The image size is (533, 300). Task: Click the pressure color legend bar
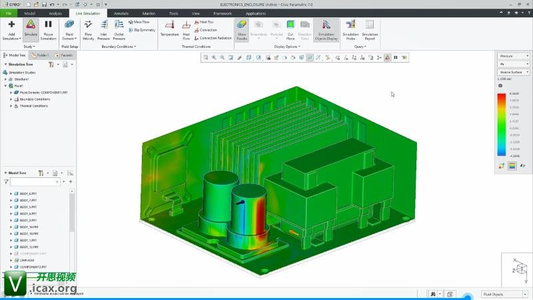(x=501, y=125)
